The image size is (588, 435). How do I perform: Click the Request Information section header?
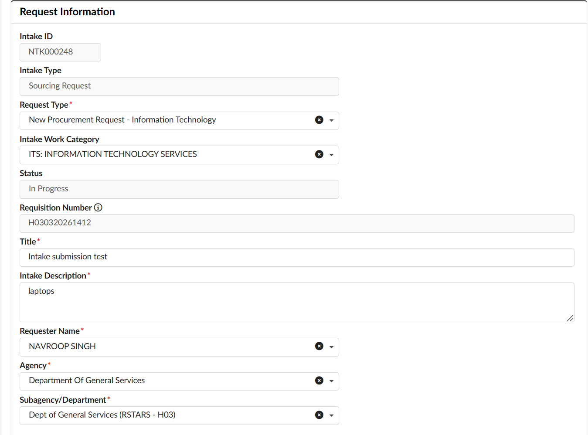[x=67, y=11]
